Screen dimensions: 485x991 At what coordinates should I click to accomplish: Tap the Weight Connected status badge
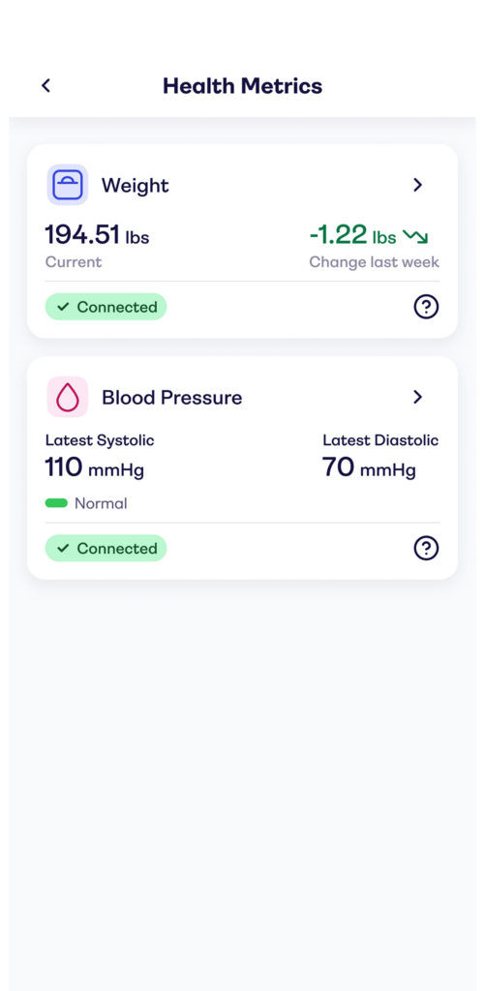pyautogui.click(x=106, y=307)
